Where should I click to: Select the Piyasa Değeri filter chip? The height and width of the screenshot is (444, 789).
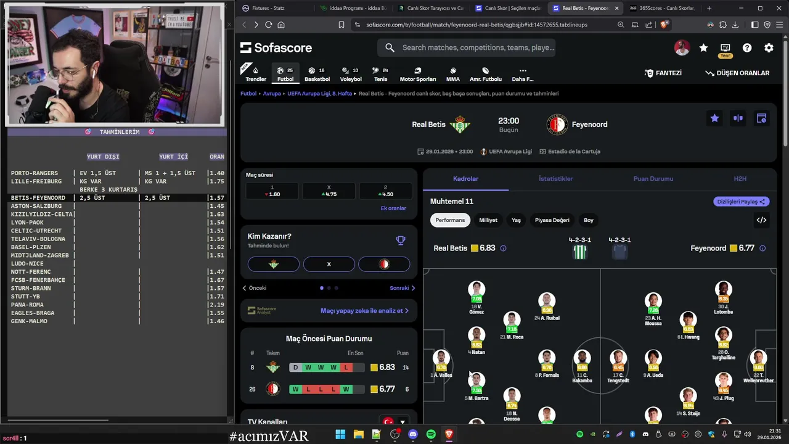tap(552, 220)
